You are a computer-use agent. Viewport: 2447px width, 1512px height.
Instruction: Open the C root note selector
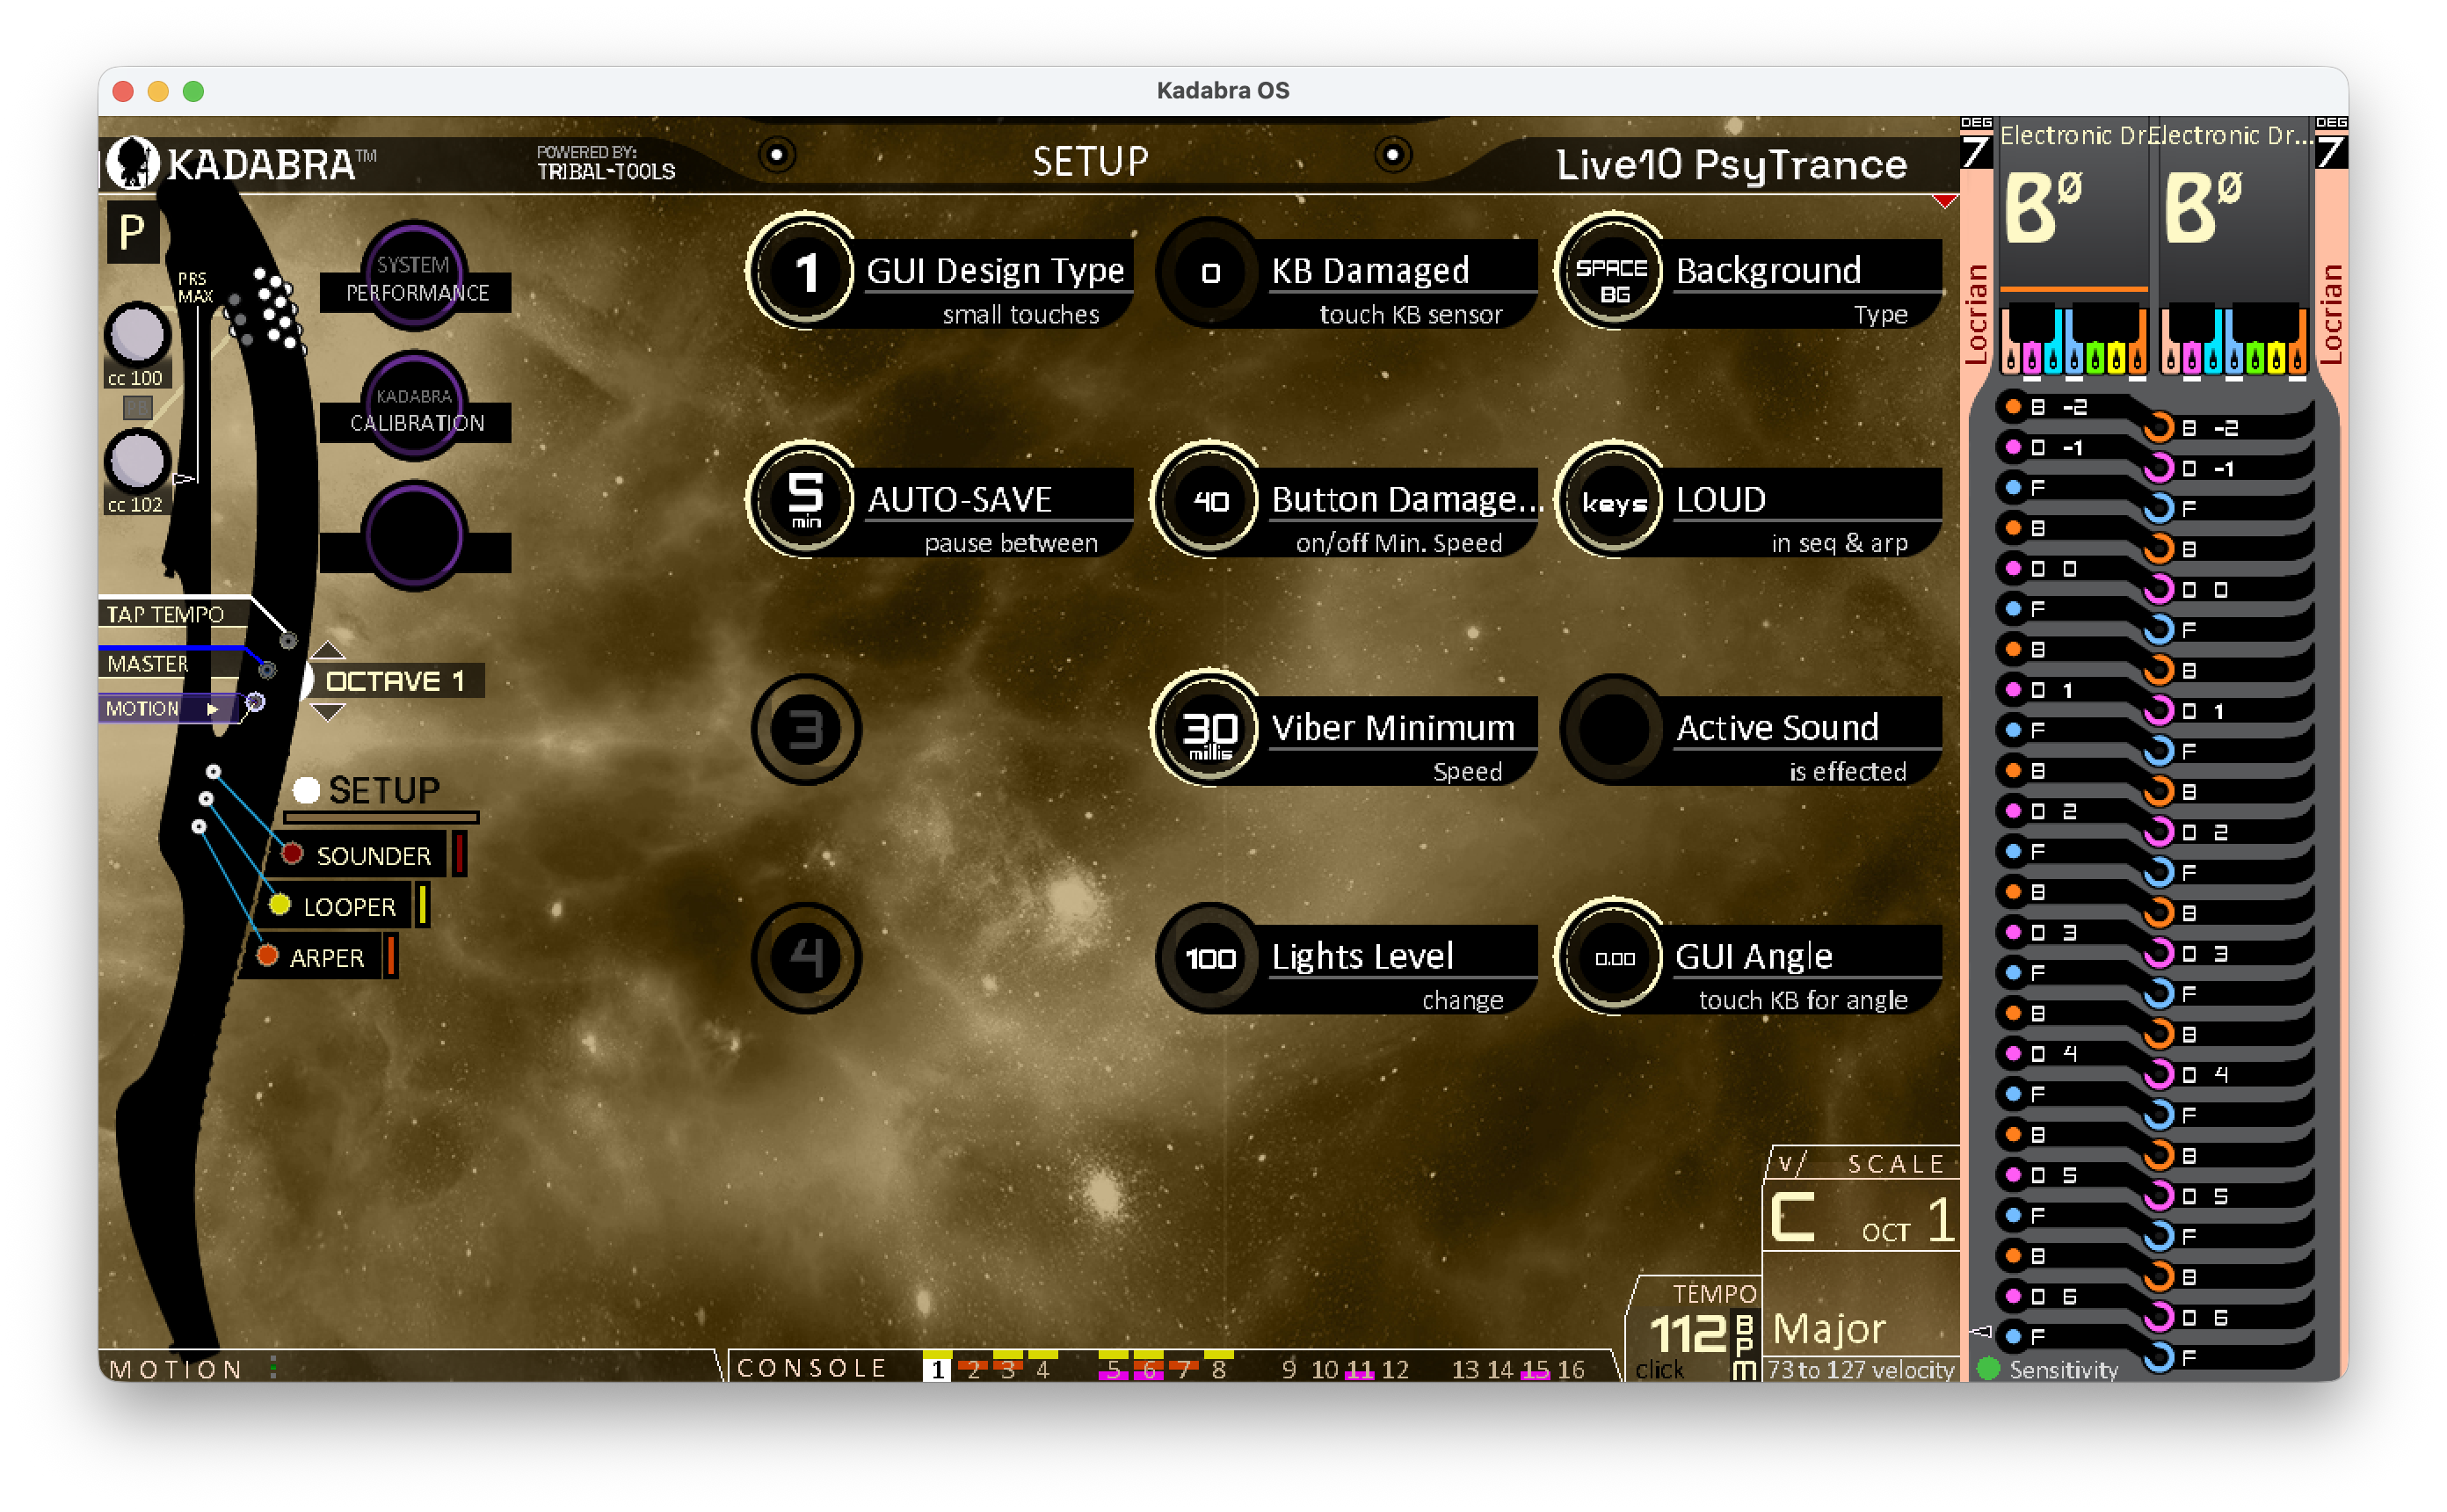coord(1793,1217)
